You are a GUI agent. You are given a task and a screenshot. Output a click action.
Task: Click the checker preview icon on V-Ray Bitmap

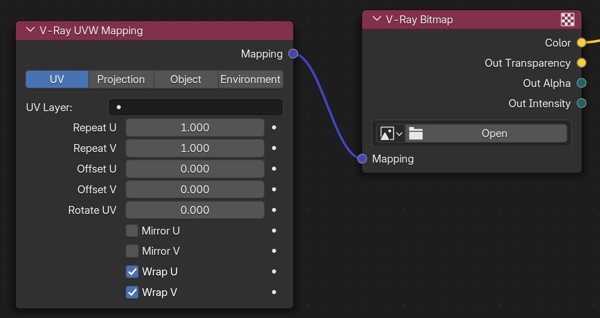567,20
